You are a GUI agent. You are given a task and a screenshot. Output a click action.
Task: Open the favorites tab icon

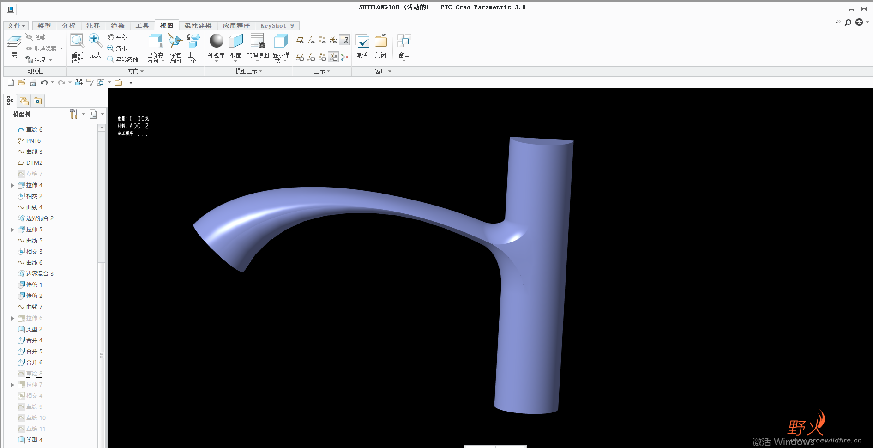(x=38, y=101)
